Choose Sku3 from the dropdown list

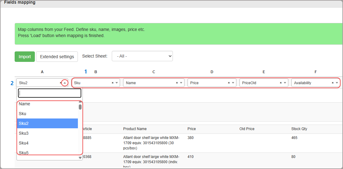pos(47,133)
